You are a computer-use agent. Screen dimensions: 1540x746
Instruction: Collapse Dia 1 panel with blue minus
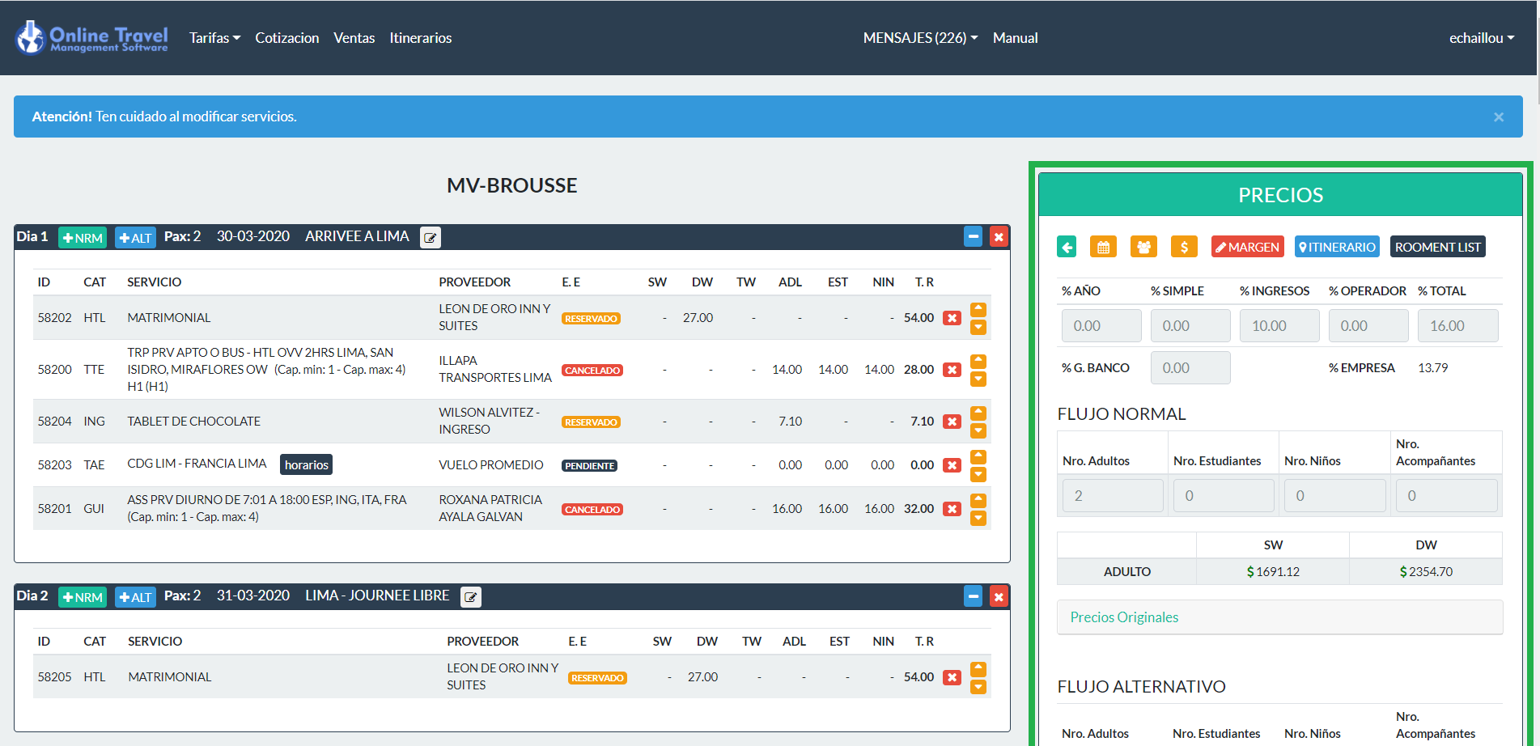click(973, 237)
